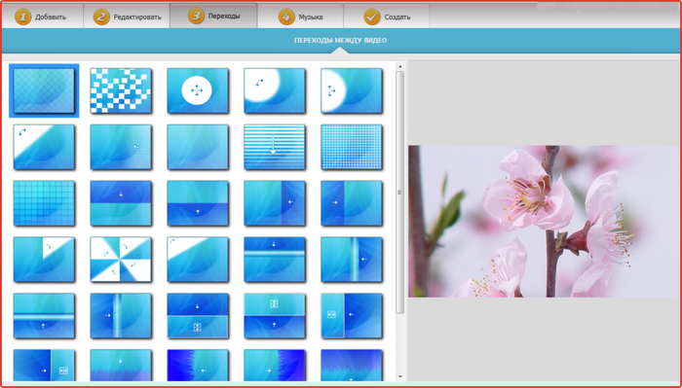The image size is (682, 388).
Task: Select the vertical bar moving left transition
Action: tap(352, 260)
